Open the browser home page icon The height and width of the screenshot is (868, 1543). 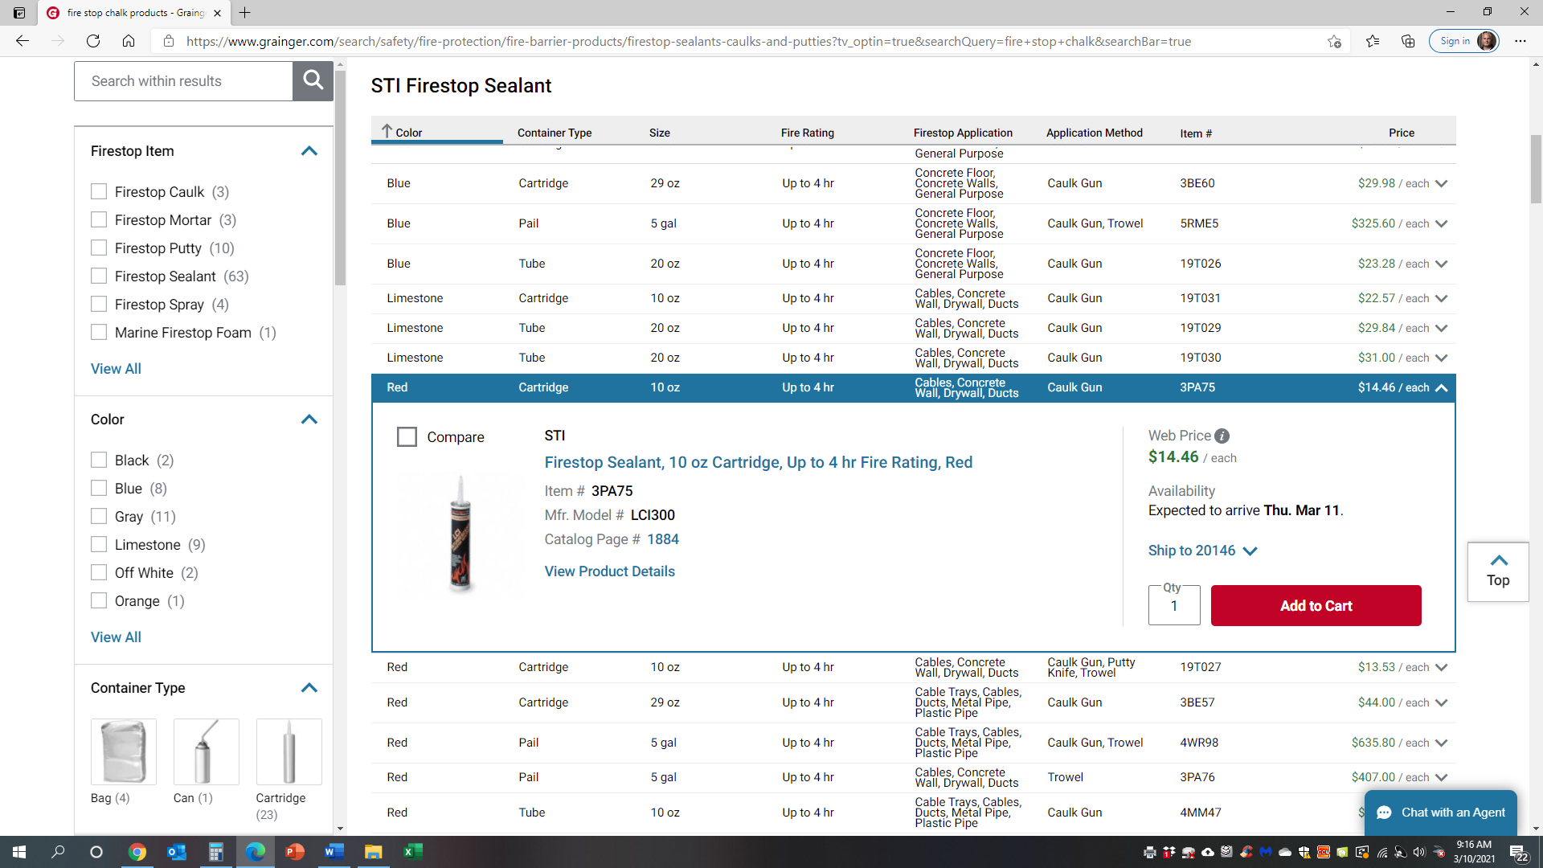click(x=129, y=41)
